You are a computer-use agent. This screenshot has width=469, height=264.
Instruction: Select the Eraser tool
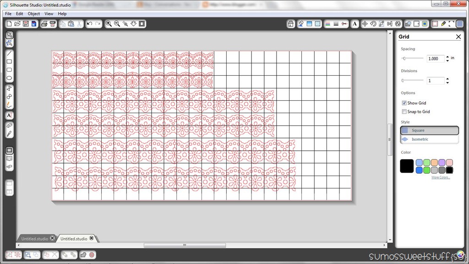9,126
